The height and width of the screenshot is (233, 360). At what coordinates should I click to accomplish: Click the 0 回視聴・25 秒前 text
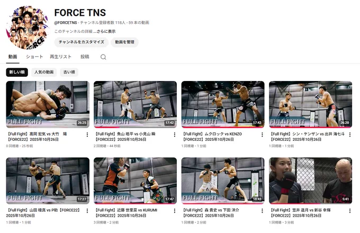tap(20, 146)
